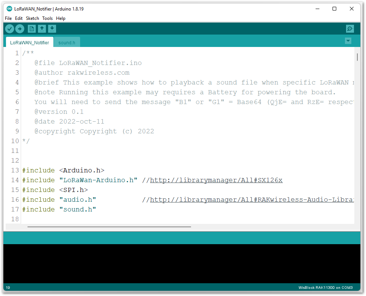366x296 pixels.
Task: Click the Verify sketch checkmark button
Action: pyautogui.click(x=9, y=29)
